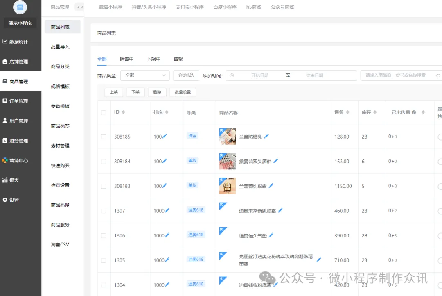Image resolution: width=442 pixels, height=296 pixels.
Task: Open 支付宝小程序 top tab
Action: click(190, 7)
